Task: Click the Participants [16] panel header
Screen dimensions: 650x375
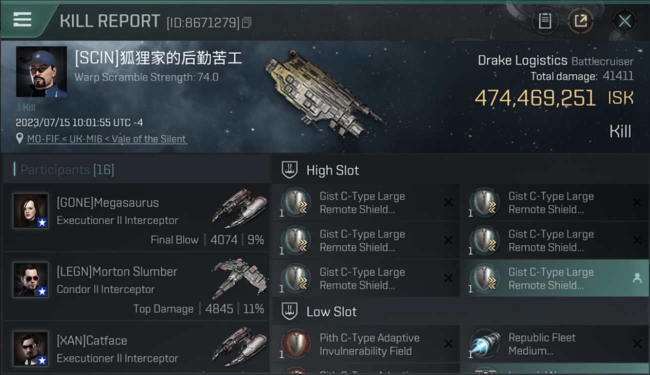Action: click(x=136, y=169)
